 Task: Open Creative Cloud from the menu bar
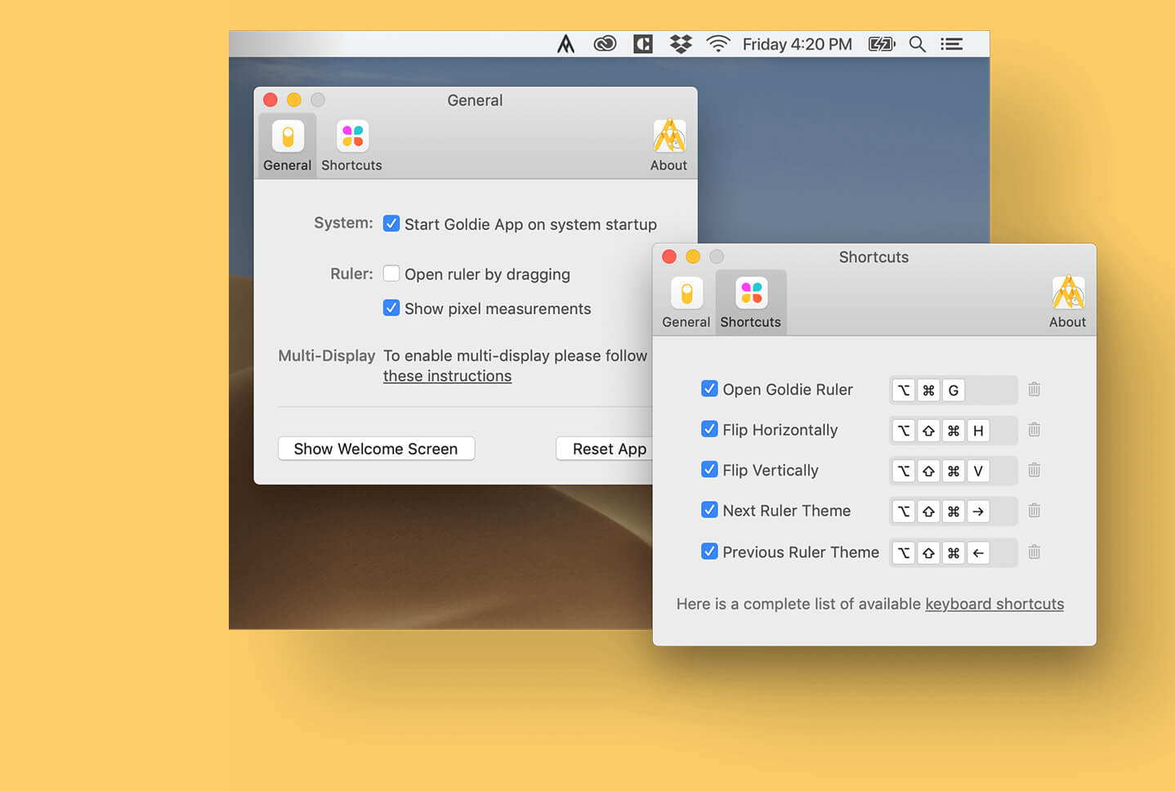pos(605,44)
